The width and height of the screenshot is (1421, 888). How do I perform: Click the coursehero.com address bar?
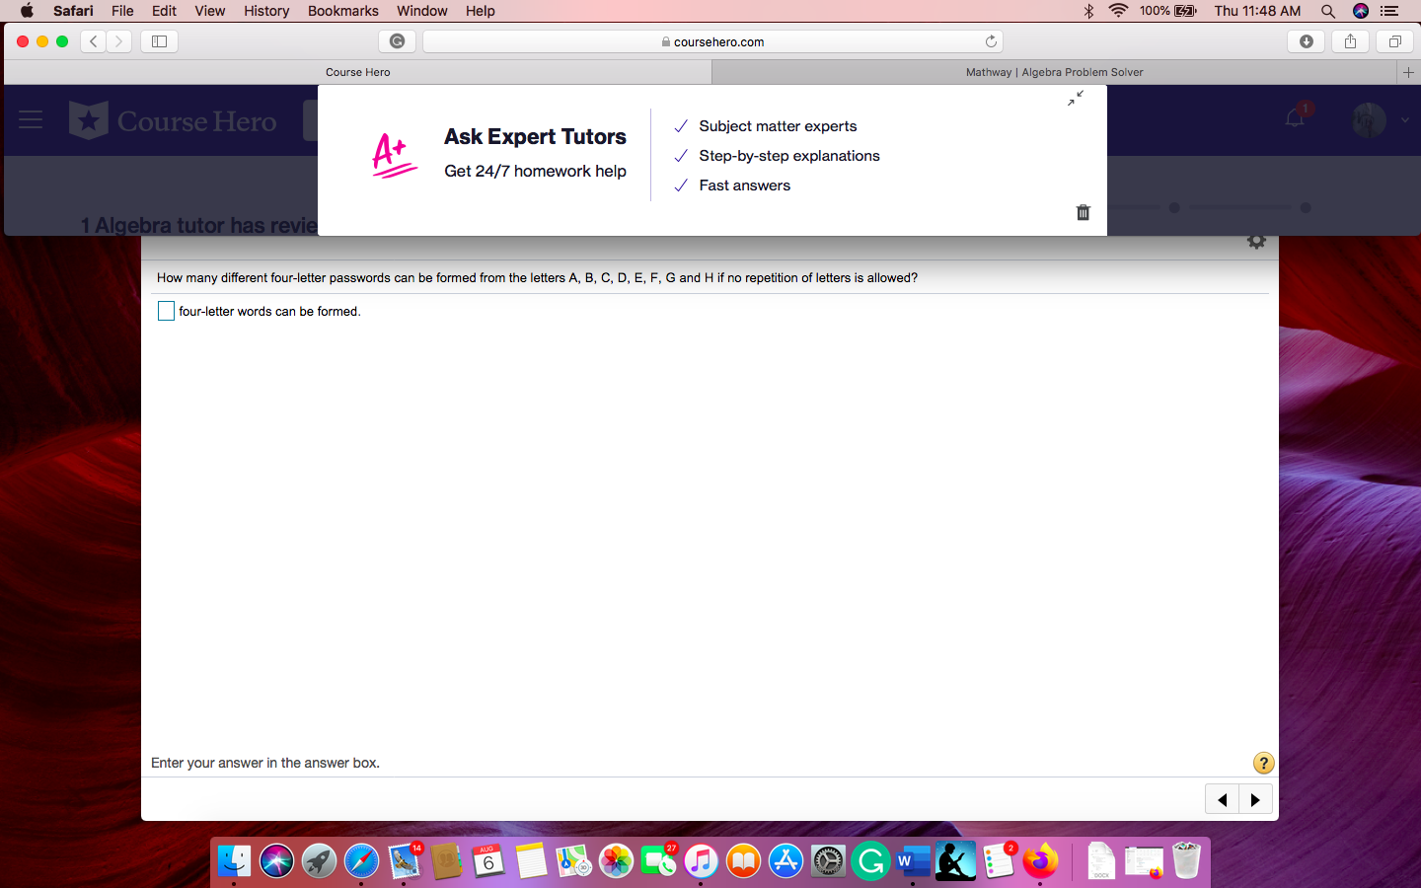pos(712,41)
